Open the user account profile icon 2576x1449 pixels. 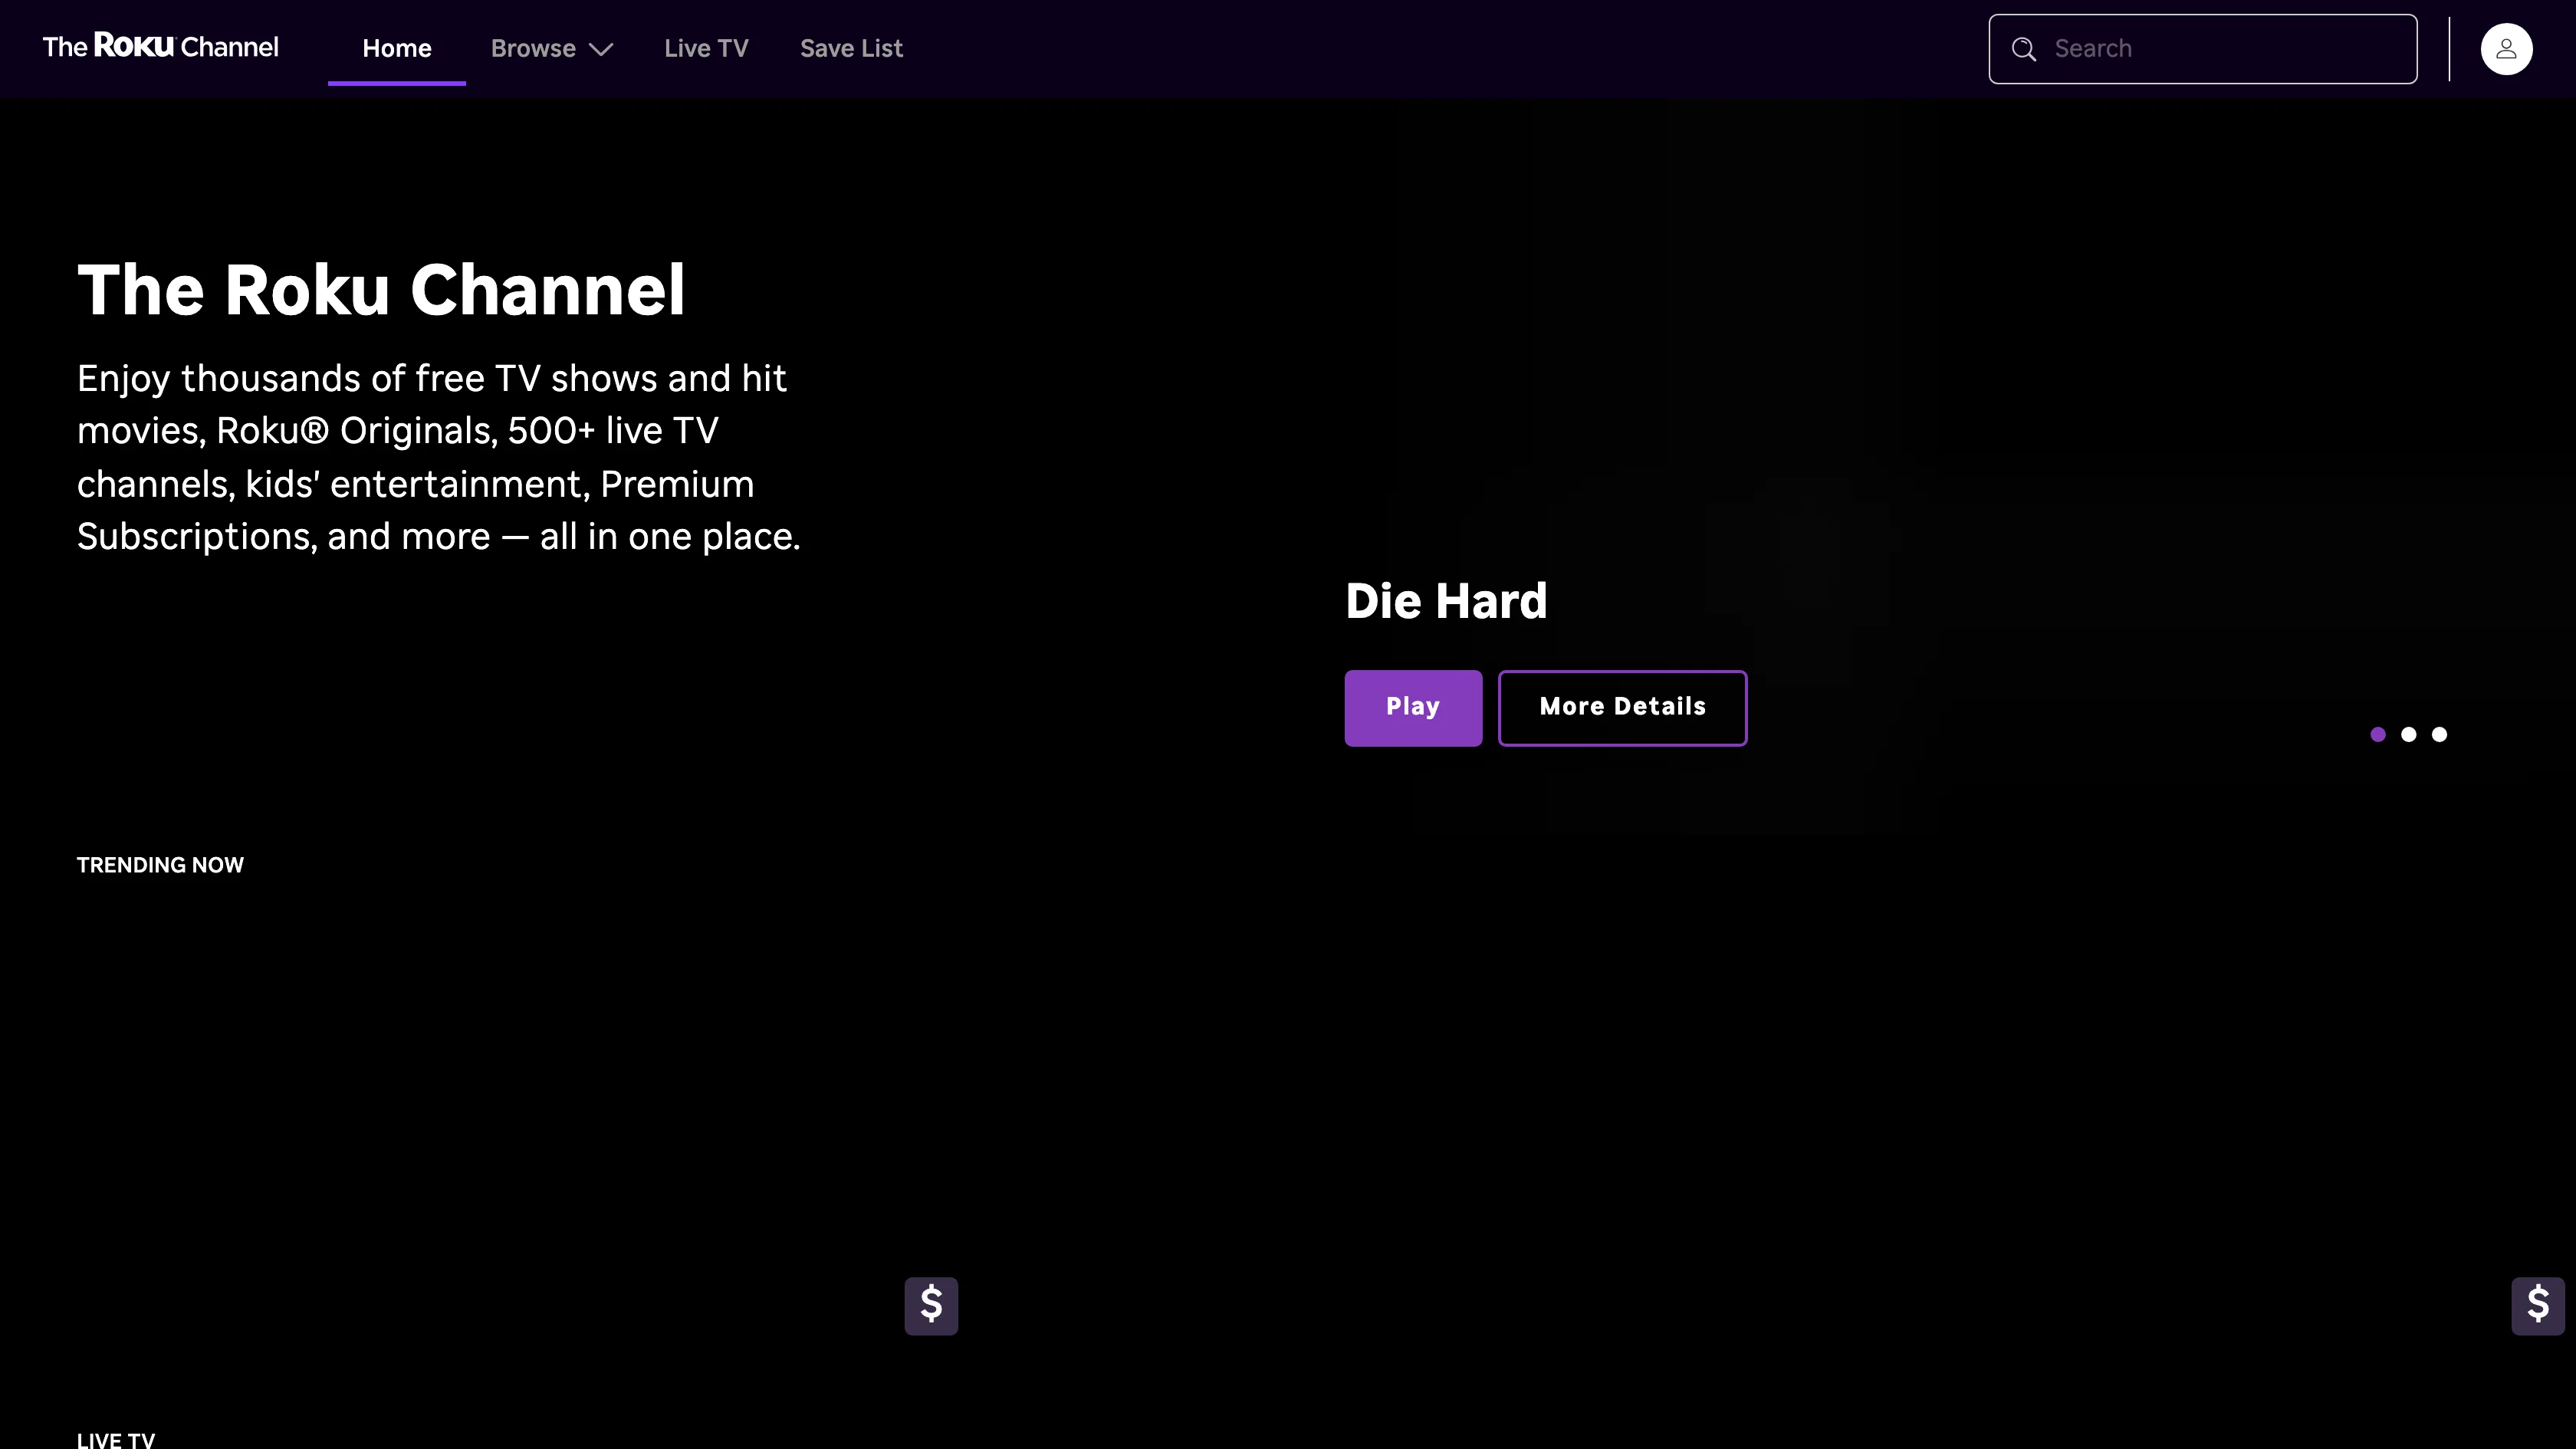pyautogui.click(x=2505, y=49)
